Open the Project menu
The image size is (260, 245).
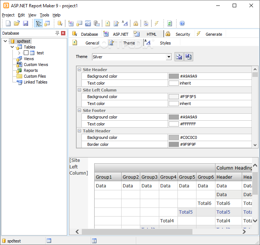(x=8, y=15)
